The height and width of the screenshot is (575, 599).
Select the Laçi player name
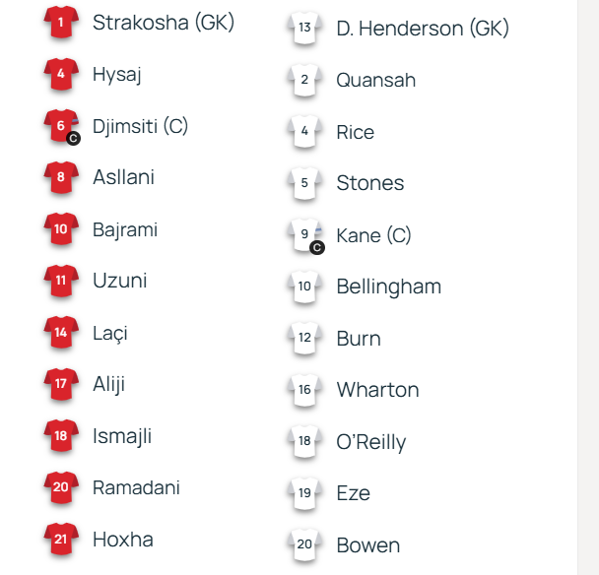pyautogui.click(x=109, y=333)
